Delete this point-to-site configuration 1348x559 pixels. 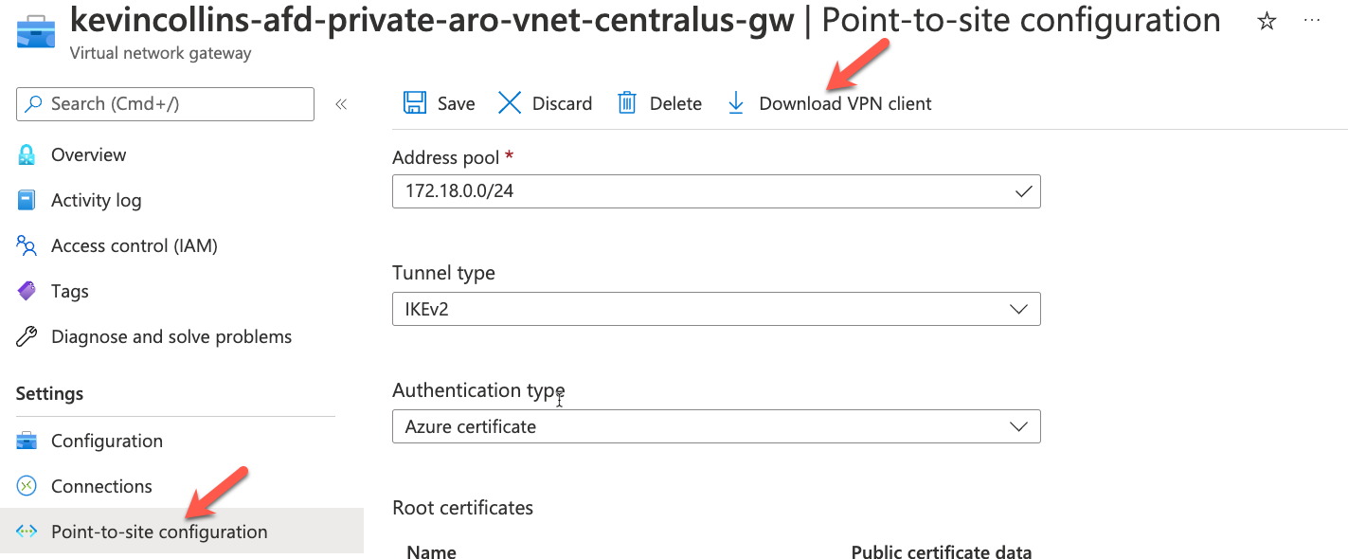tap(660, 102)
